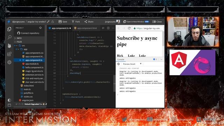This screenshot has height=126, width=224.
Task: Click the console message count badge
Action: tap(155, 59)
